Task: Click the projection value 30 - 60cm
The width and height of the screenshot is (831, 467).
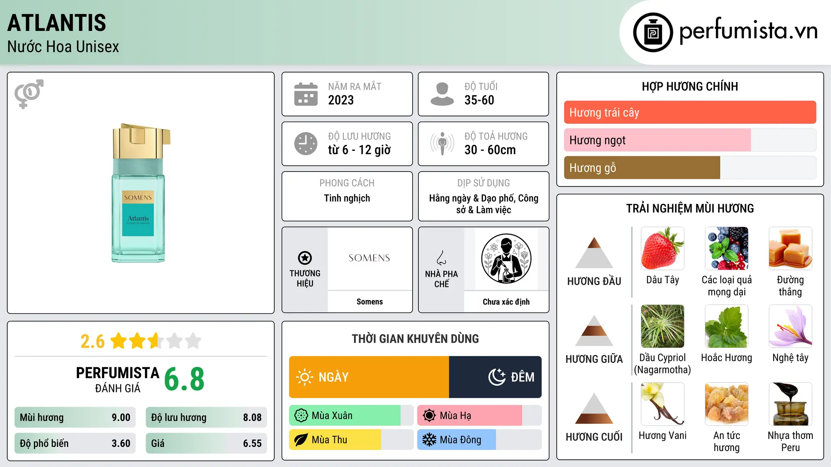Action: [490, 150]
